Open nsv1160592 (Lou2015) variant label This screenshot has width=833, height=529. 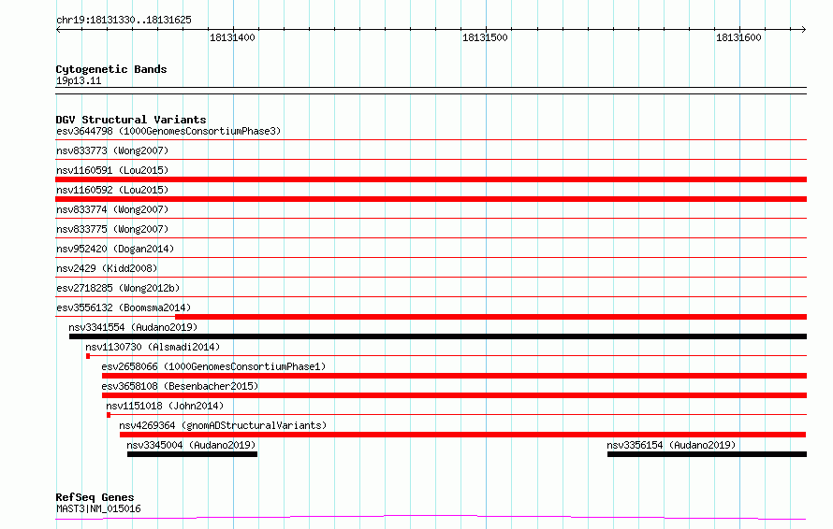point(112,190)
